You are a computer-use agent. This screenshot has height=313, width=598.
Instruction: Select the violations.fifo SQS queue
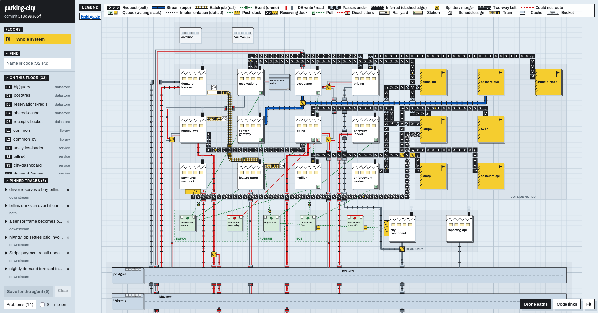tap(308, 223)
